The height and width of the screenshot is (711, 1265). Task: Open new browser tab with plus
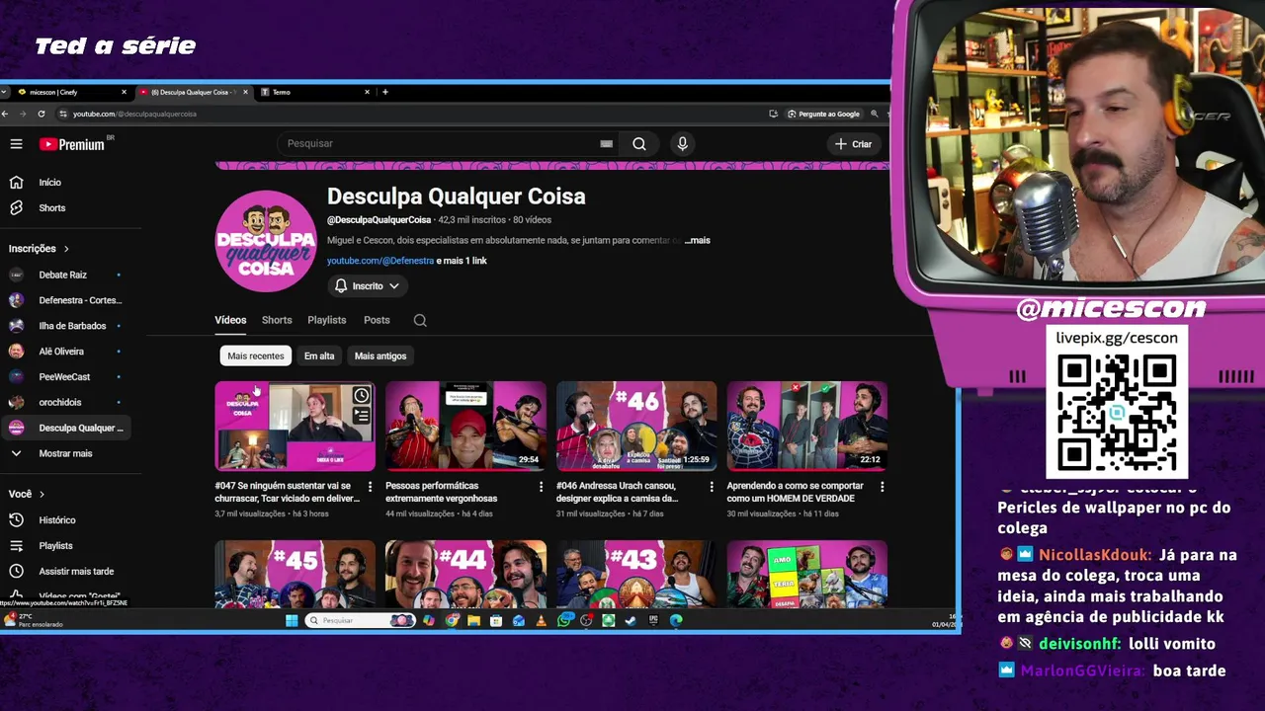coord(385,92)
